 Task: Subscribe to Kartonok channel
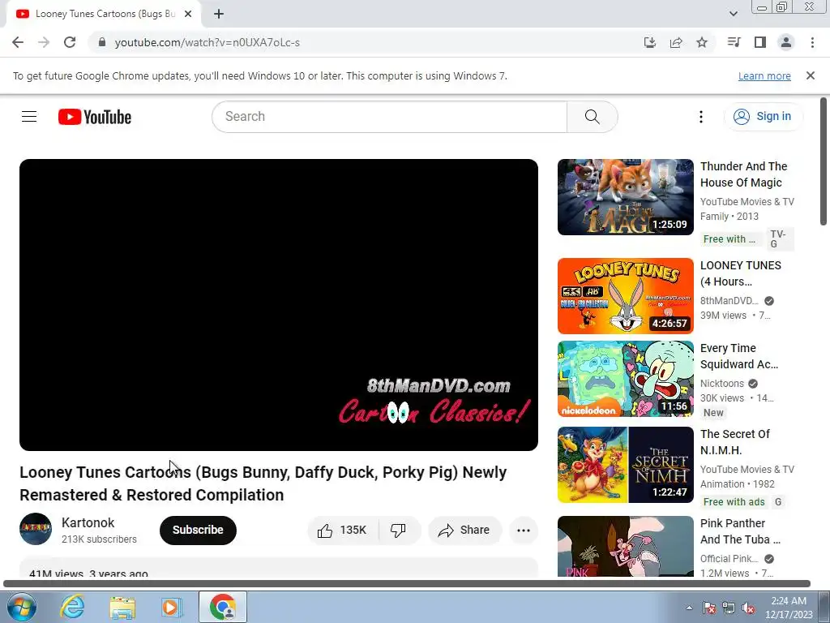pos(198,530)
